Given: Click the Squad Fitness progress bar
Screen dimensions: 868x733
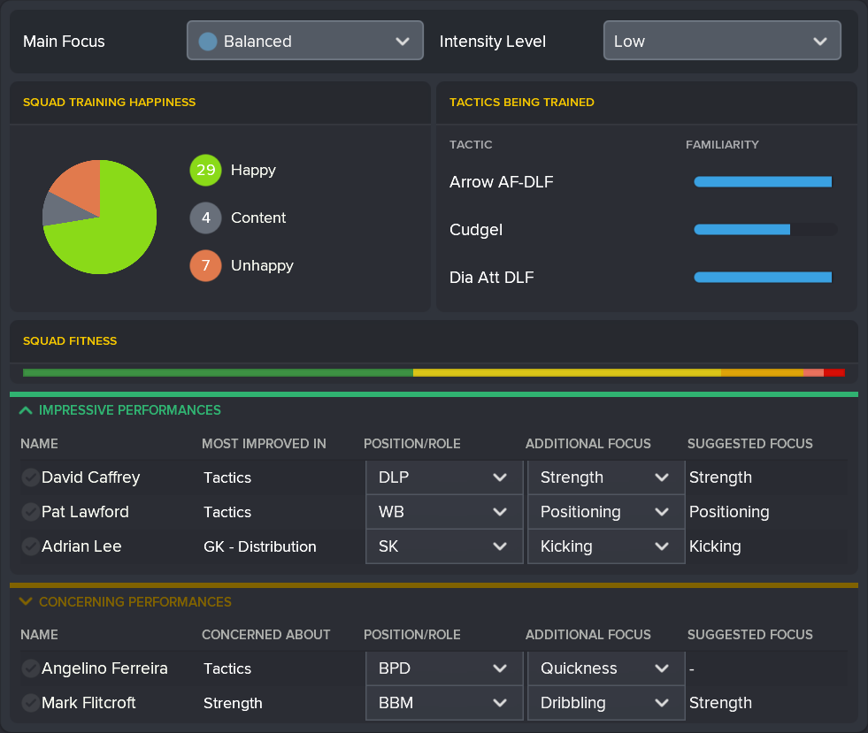Looking at the screenshot, I should pos(434,372).
